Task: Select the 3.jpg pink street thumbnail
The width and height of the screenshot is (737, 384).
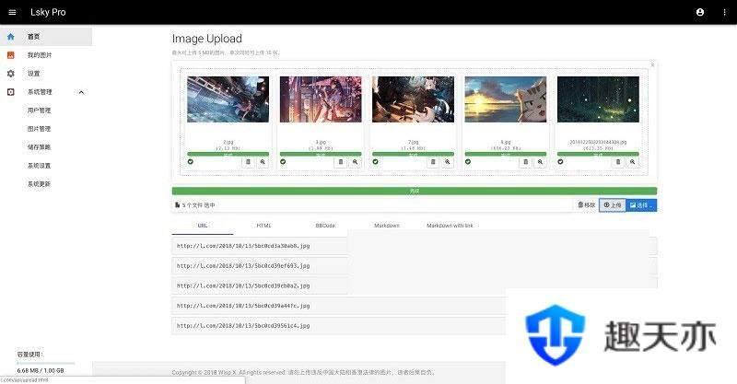Action: [x=321, y=99]
